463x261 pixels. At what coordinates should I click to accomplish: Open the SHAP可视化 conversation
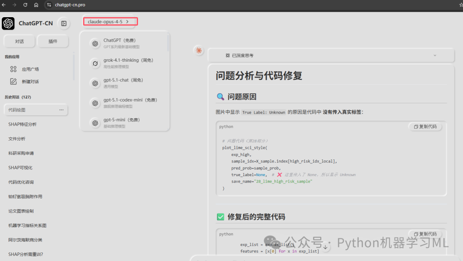pyautogui.click(x=21, y=168)
